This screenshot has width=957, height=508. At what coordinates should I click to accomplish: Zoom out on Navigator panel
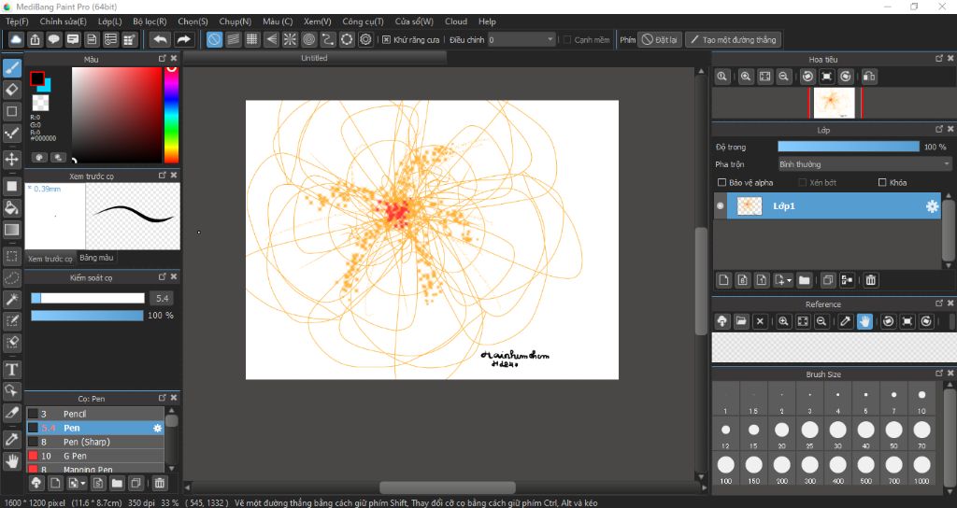(784, 77)
